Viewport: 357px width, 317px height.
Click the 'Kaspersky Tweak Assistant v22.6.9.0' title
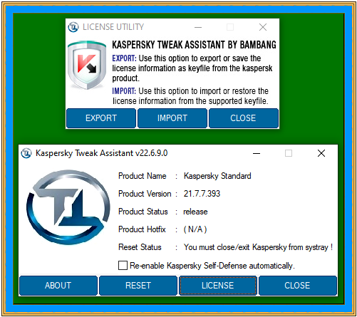102,153
